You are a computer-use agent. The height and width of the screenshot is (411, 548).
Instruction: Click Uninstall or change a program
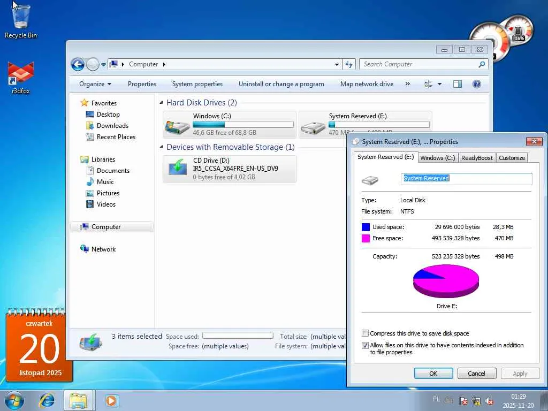click(x=281, y=84)
